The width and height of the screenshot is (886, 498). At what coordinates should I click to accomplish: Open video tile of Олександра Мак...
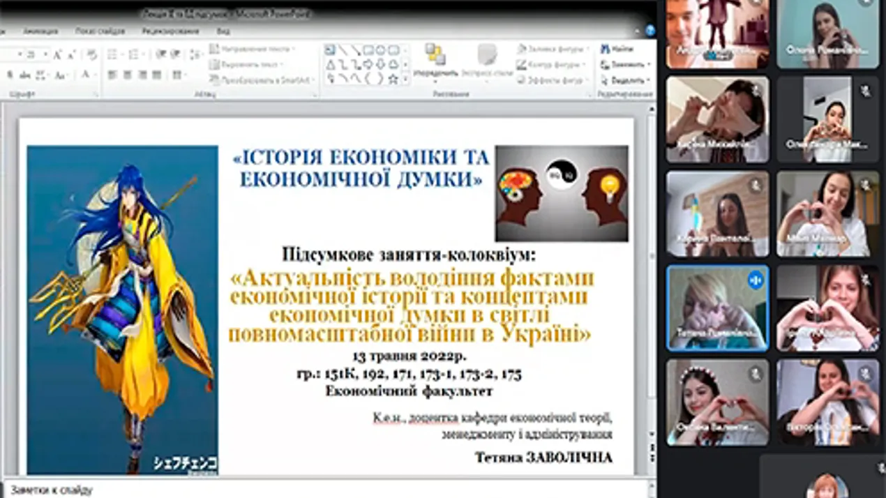point(828,120)
